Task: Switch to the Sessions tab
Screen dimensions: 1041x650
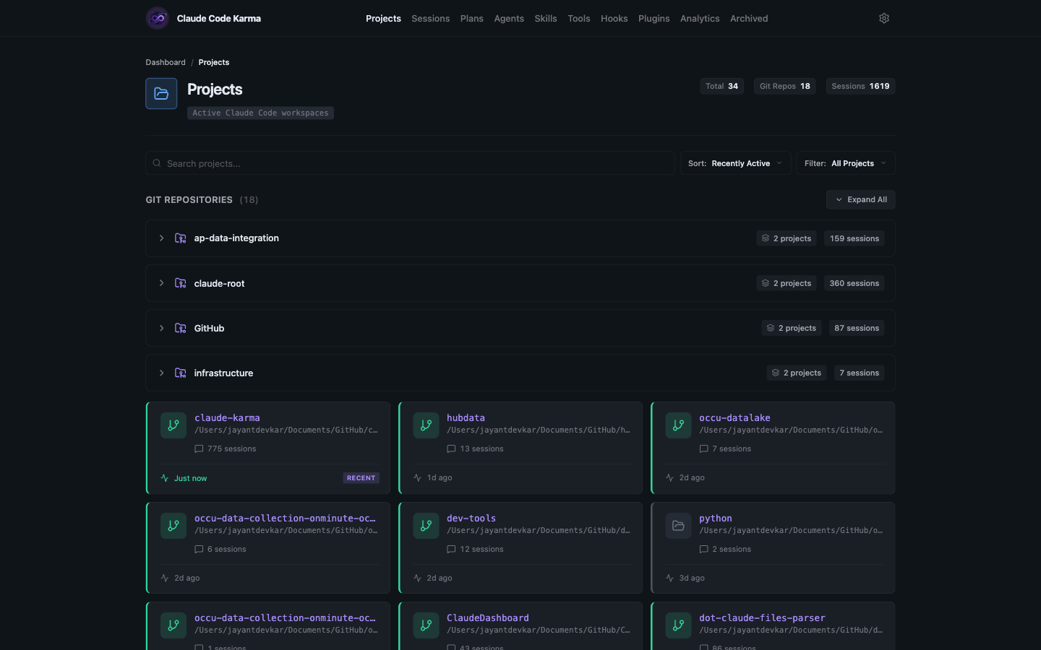Action: pyautogui.click(x=430, y=19)
